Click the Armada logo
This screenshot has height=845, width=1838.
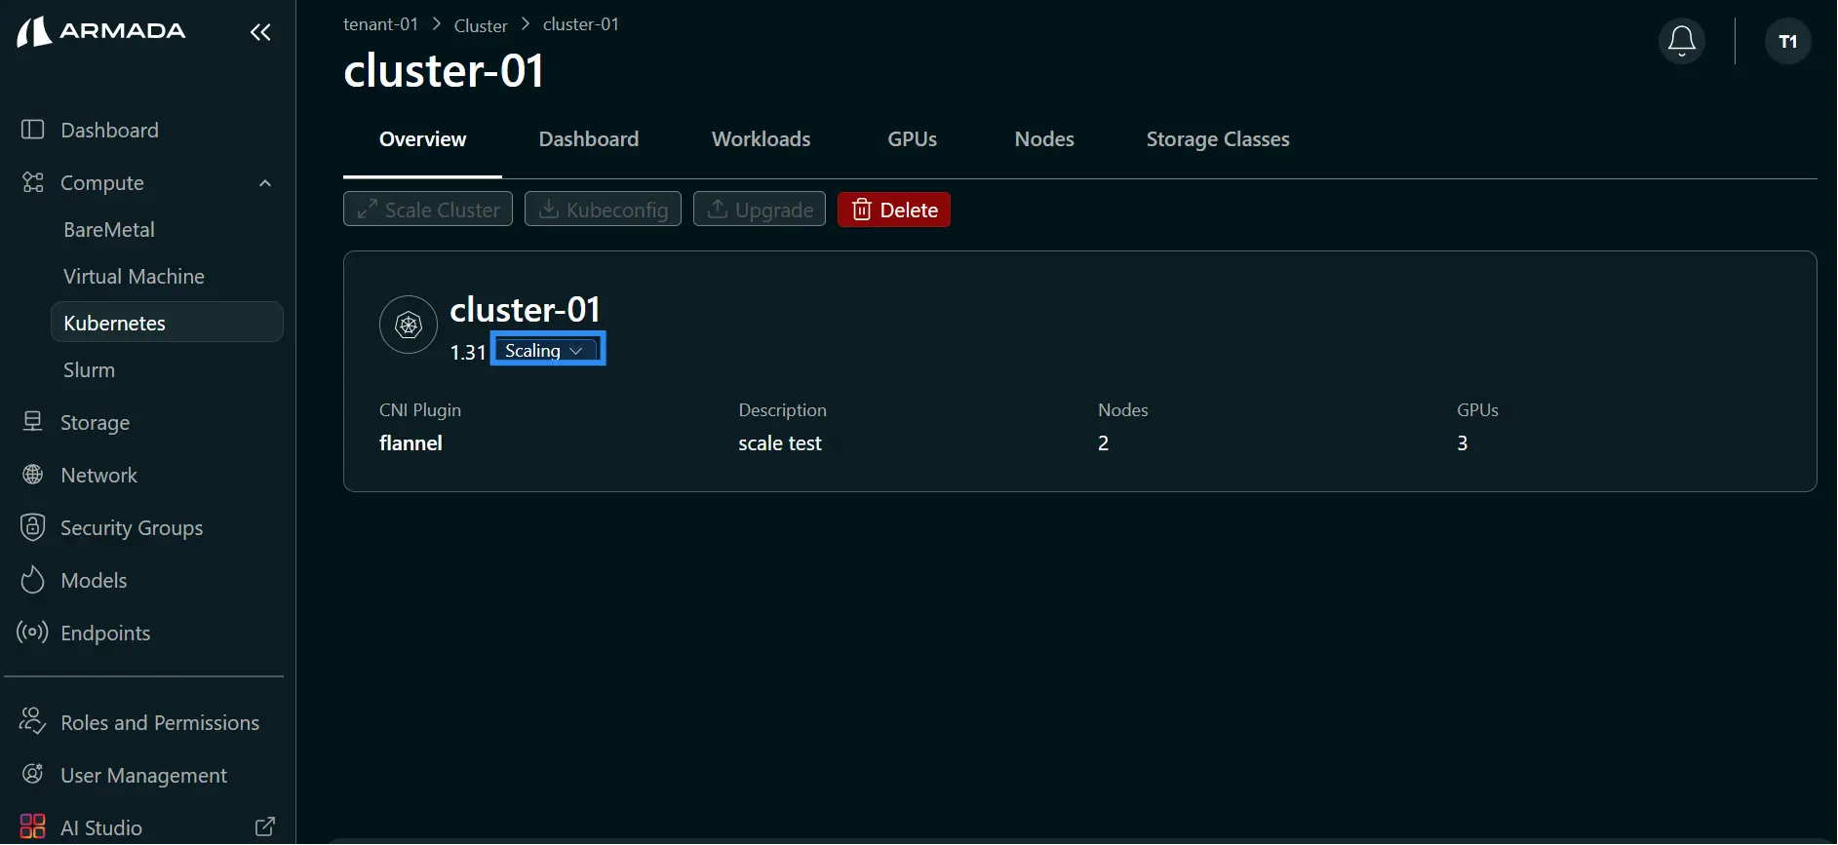(x=101, y=31)
